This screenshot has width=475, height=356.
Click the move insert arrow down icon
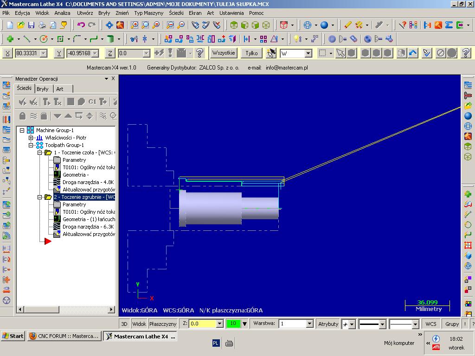pyautogui.click(x=57, y=115)
